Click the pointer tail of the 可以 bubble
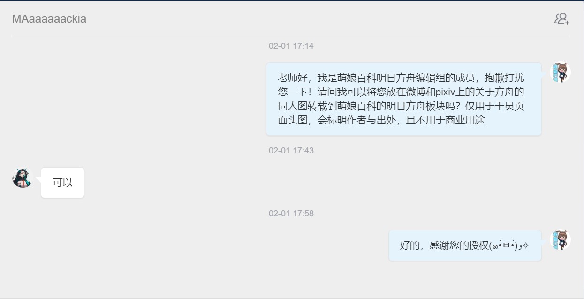584x299 pixels. (39, 178)
